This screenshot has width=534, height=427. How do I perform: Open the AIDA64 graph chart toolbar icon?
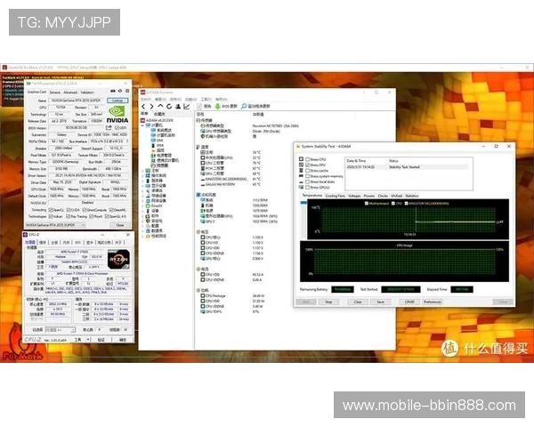pyautogui.click(x=187, y=106)
